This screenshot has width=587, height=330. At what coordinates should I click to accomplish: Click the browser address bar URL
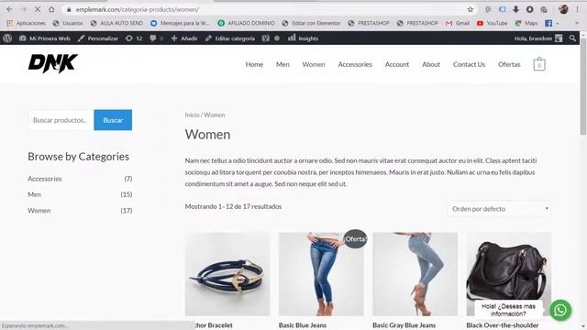(137, 9)
